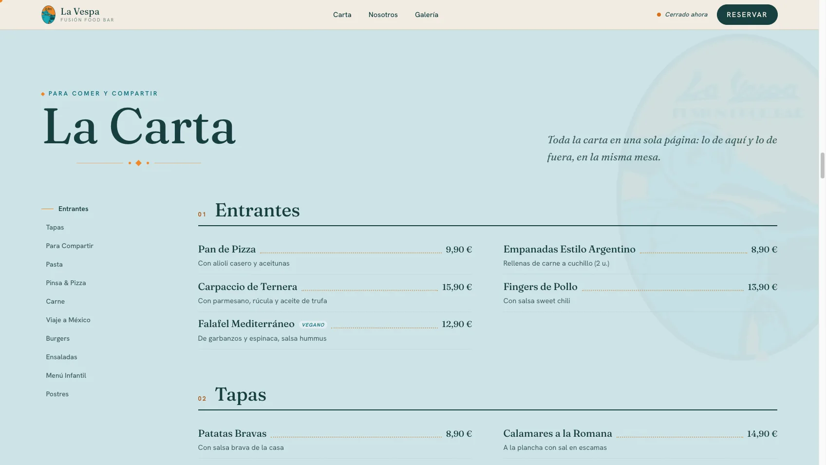826x465 pixels.
Task: Click the PARA COMER Y COMPARTIR label
Action: coord(103,94)
